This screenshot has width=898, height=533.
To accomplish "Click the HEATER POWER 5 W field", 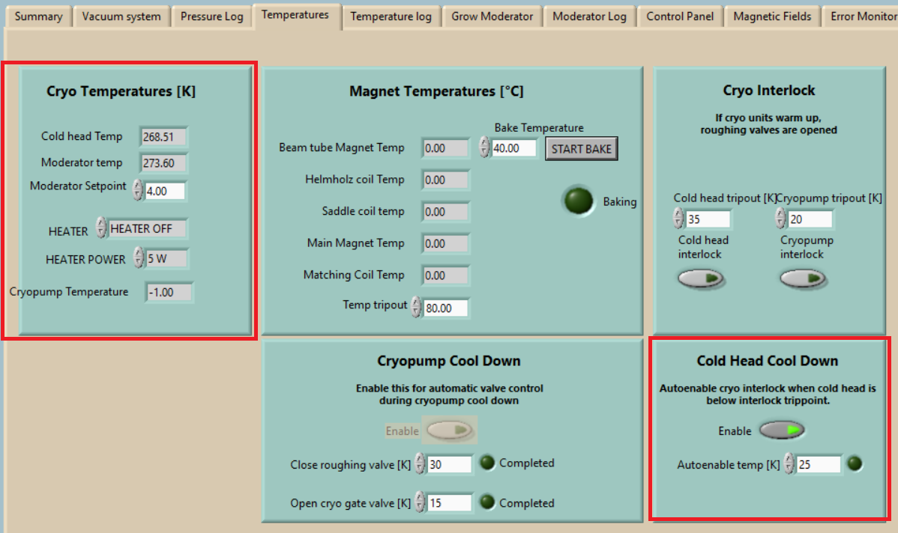I will point(166,258).
